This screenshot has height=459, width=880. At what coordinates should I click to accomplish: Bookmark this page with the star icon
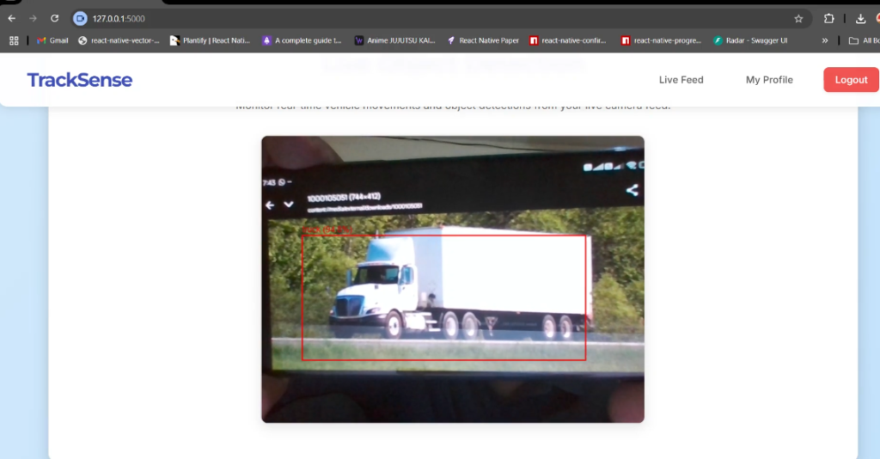[798, 19]
